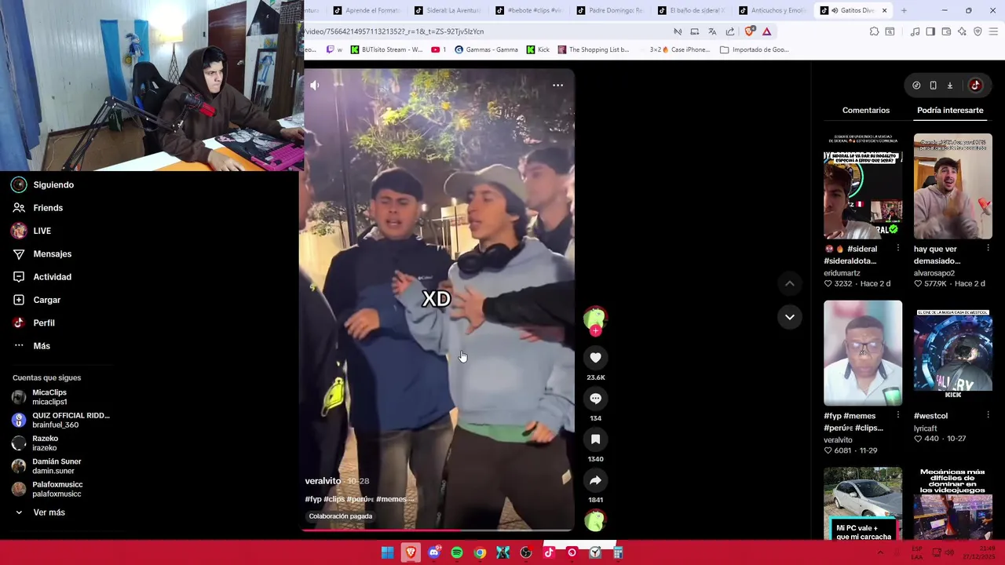The image size is (1005, 565).
Task: Open Actividad in the sidebar
Action: pyautogui.click(x=42, y=277)
